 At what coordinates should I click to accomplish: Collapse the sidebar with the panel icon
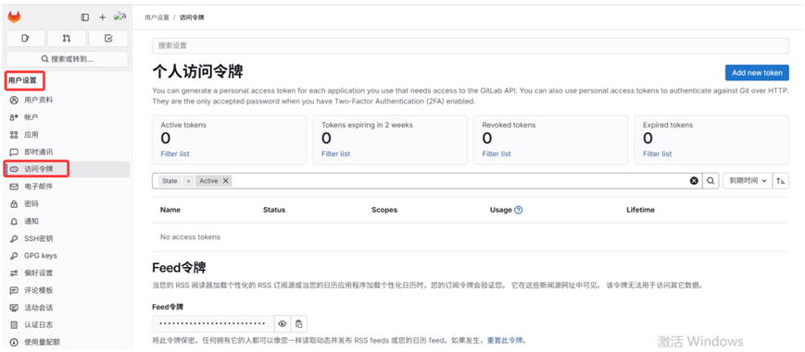85,18
